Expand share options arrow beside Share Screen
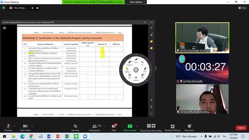This screenshot has width=249, height=140. point(137,126)
